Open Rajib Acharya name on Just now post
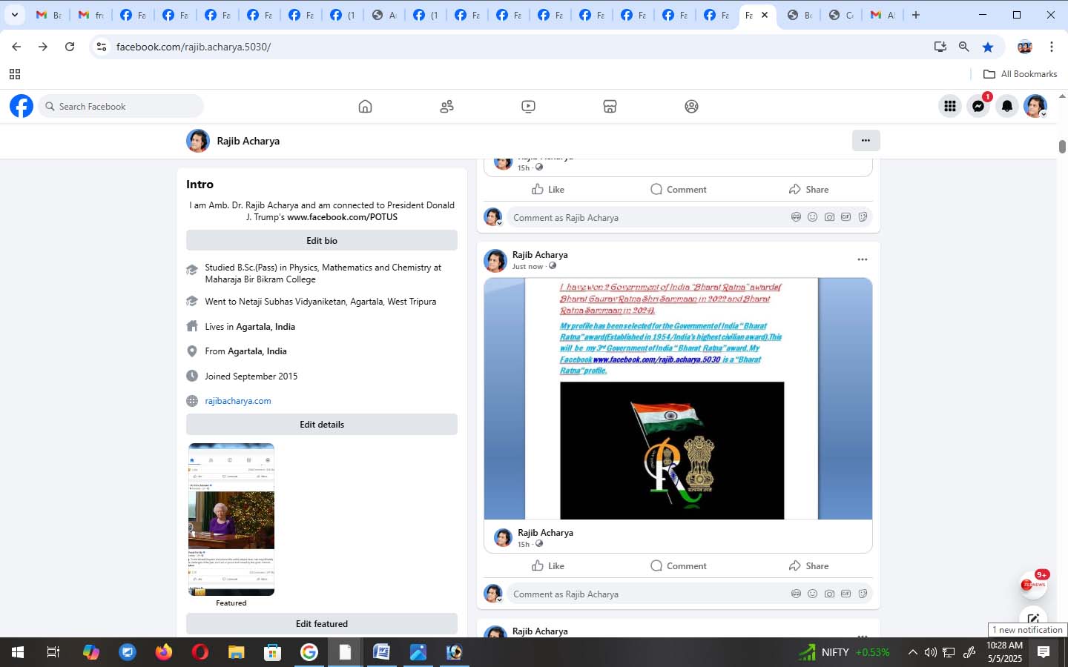Image resolution: width=1068 pixels, height=667 pixels. point(540,254)
